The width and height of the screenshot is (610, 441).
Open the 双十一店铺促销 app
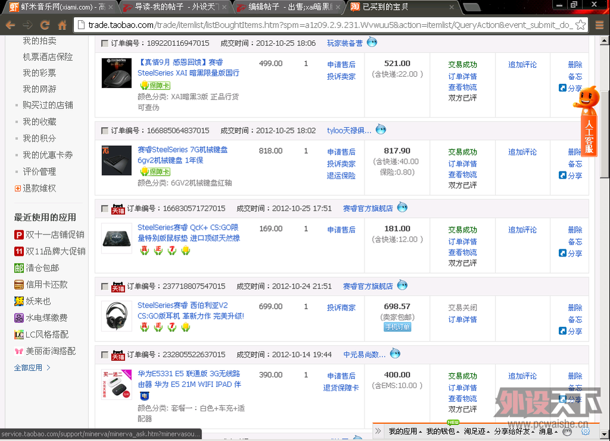click(x=49, y=234)
